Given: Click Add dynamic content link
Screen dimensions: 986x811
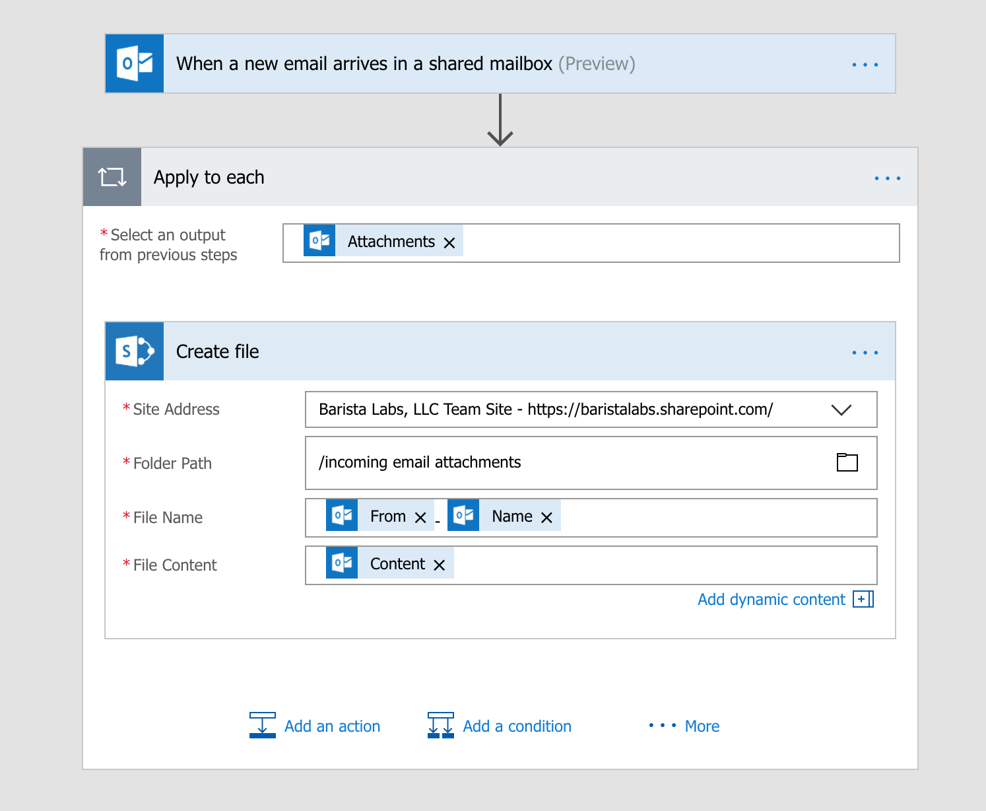Looking at the screenshot, I should click(772, 600).
